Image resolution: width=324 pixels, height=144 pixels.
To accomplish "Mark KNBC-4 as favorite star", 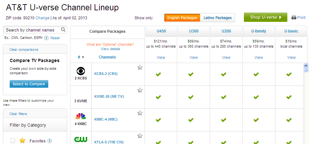I will tap(140, 113).
